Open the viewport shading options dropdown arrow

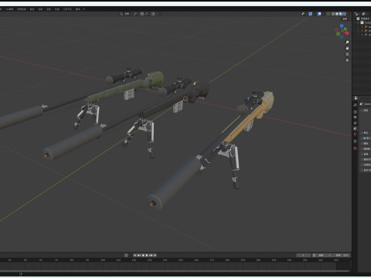(x=348, y=14)
